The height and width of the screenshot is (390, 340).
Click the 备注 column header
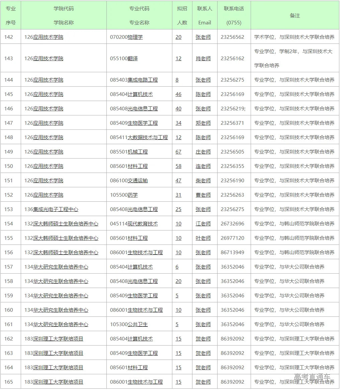click(x=295, y=16)
